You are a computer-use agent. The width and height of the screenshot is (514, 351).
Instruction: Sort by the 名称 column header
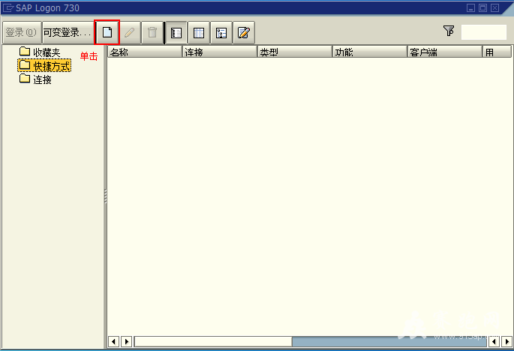[145, 52]
